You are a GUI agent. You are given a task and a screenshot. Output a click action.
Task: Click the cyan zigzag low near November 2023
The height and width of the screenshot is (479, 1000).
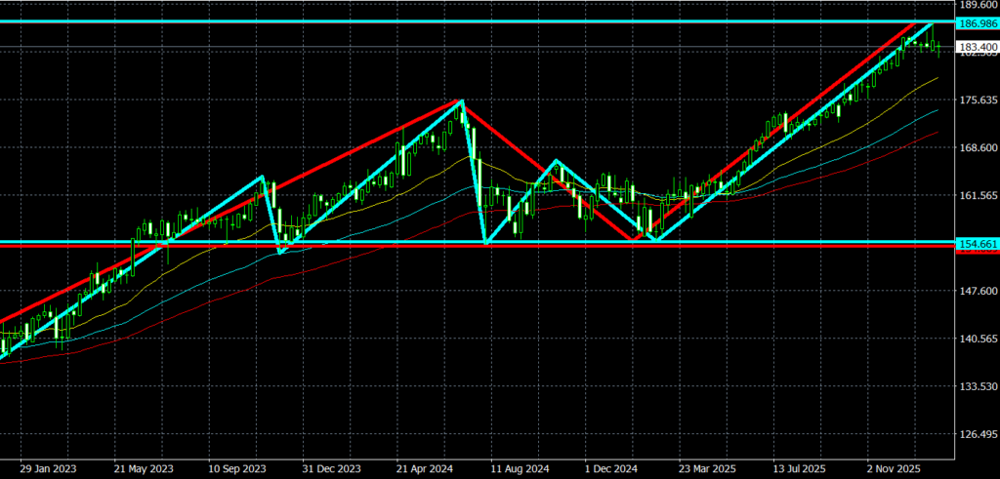click(280, 253)
